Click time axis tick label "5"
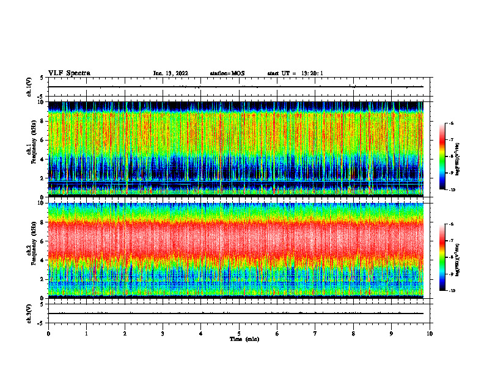 [x=239, y=334]
